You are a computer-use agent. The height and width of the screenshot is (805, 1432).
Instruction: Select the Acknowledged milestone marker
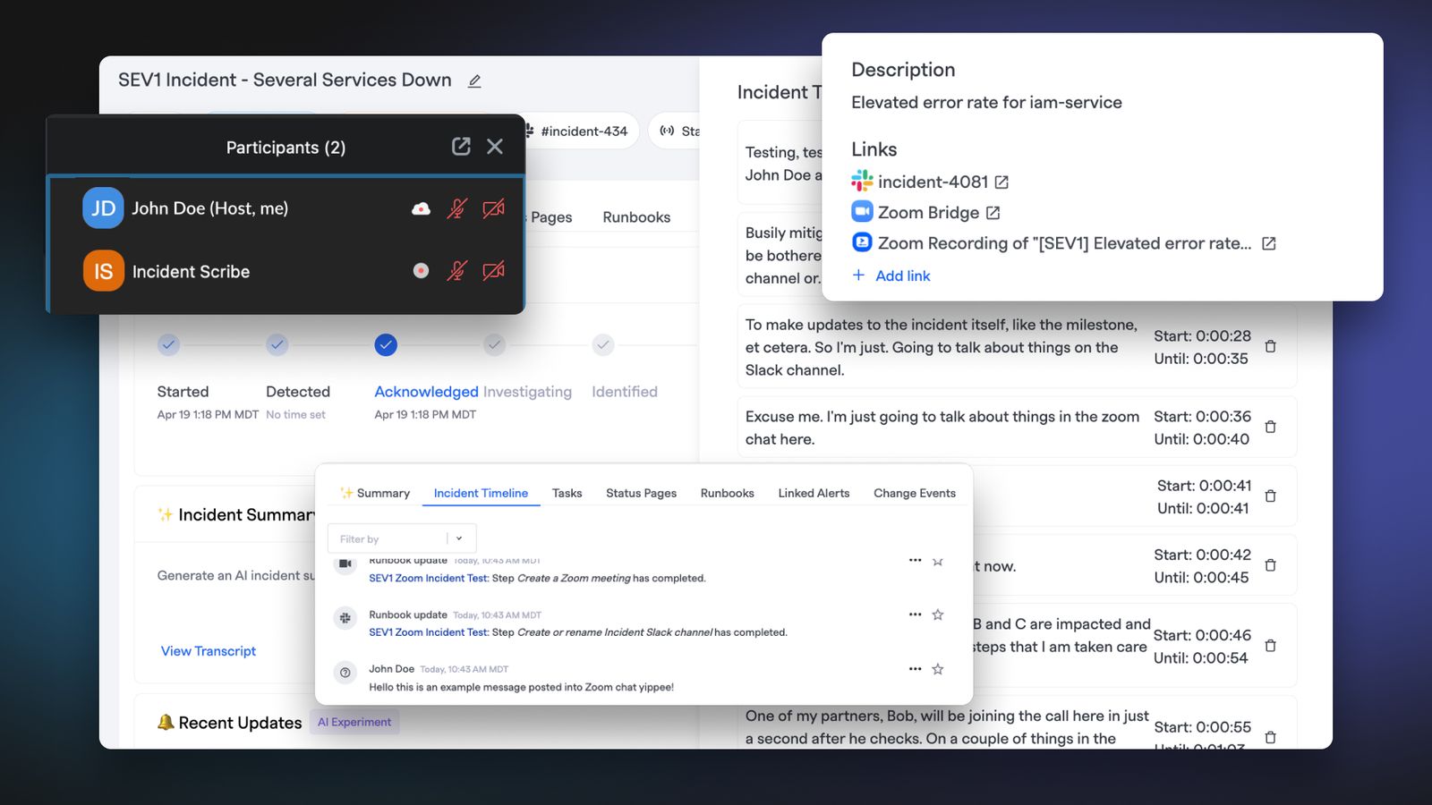click(x=386, y=345)
